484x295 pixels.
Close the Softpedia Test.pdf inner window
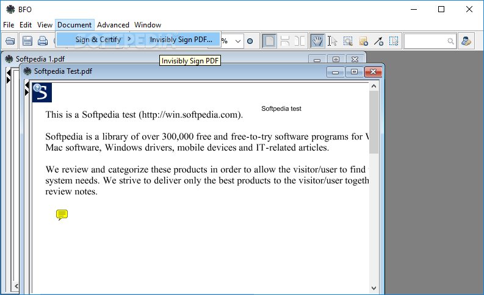click(x=373, y=72)
